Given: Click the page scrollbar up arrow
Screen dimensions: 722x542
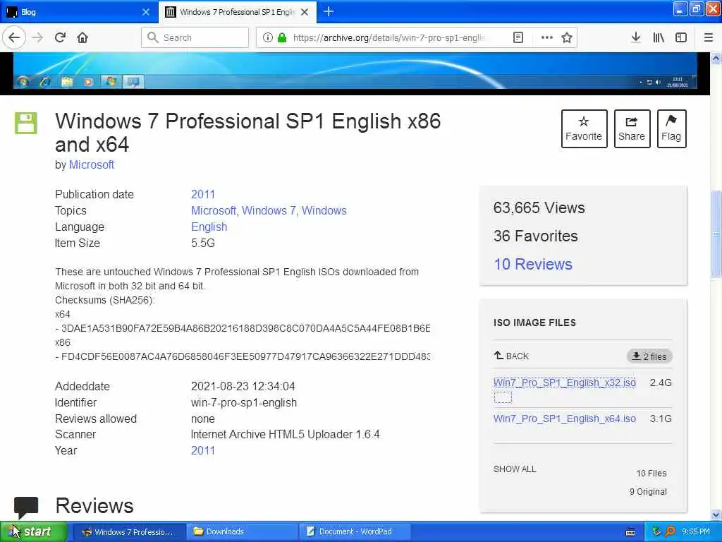Looking at the screenshot, I should pos(716,59).
